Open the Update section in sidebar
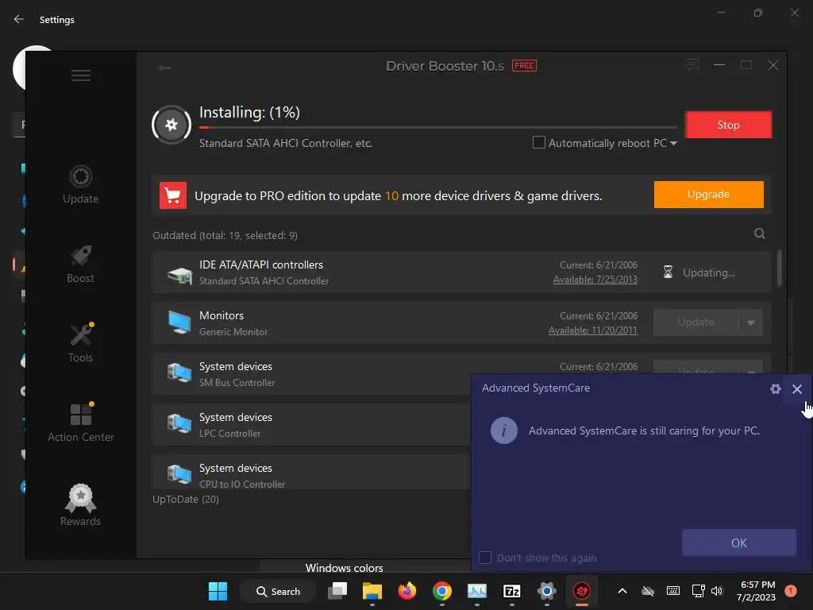Viewport: 813px width, 610px height. (x=80, y=184)
